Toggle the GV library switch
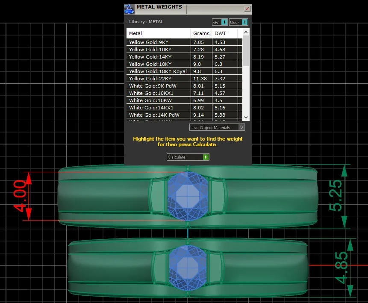368x303 pixels. pyautogui.click(x=220, y=22)
